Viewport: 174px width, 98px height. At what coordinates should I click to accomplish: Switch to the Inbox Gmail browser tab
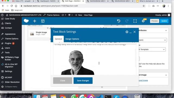click(x=23, y=1)
